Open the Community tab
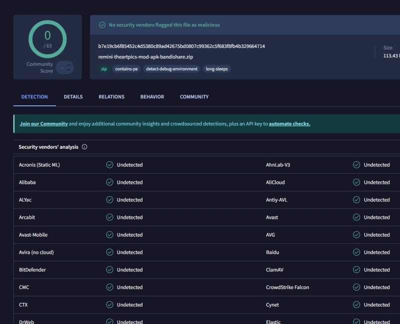 [194, 97]
